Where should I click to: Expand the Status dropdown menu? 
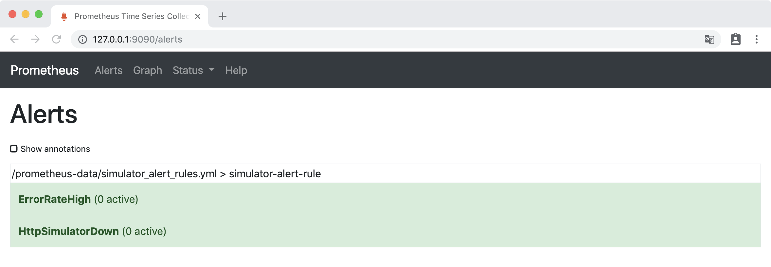click(x=193, y=70)
